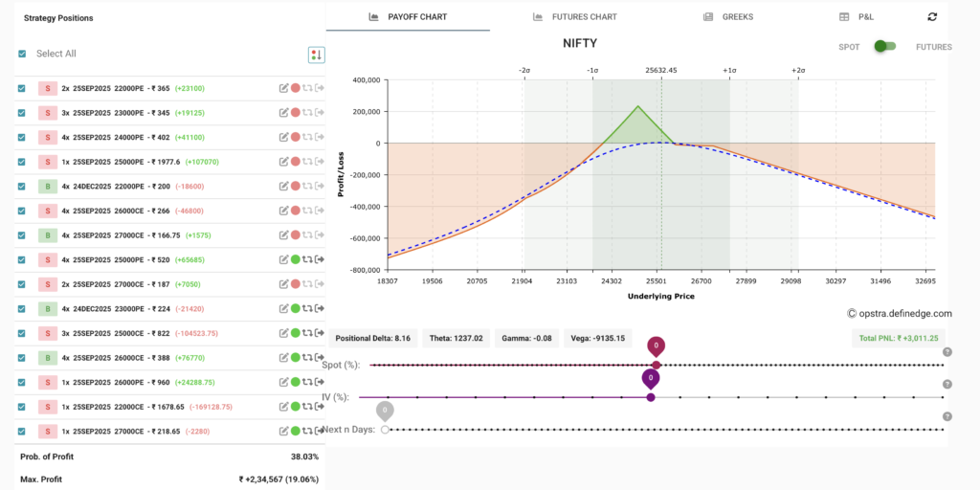
Task: Switch the Spot/Futures toggle
Action: pos(885,47)
